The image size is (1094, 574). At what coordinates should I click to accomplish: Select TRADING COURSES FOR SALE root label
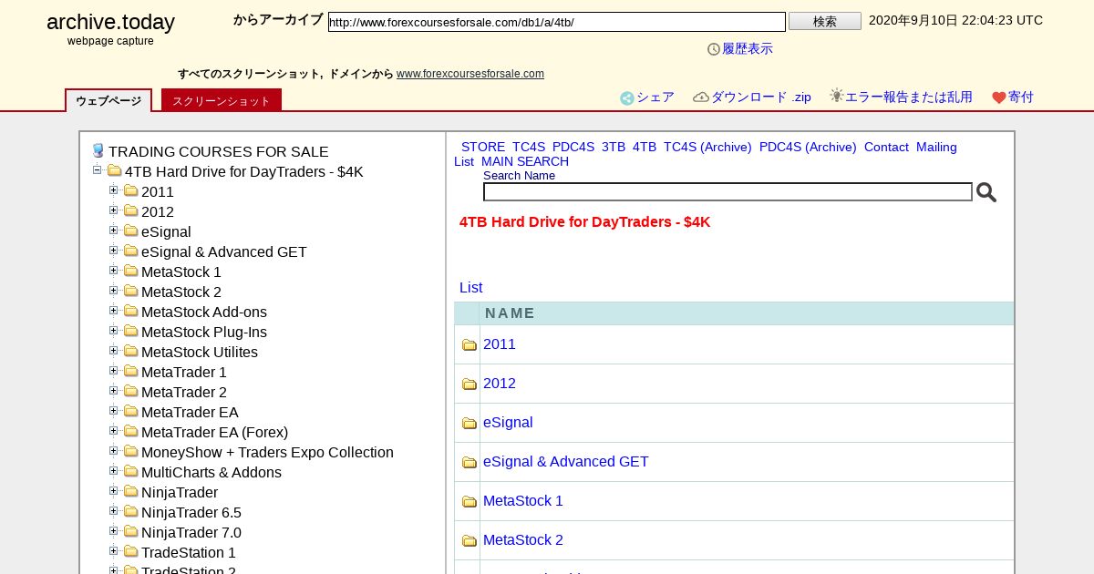click(219, 152)
